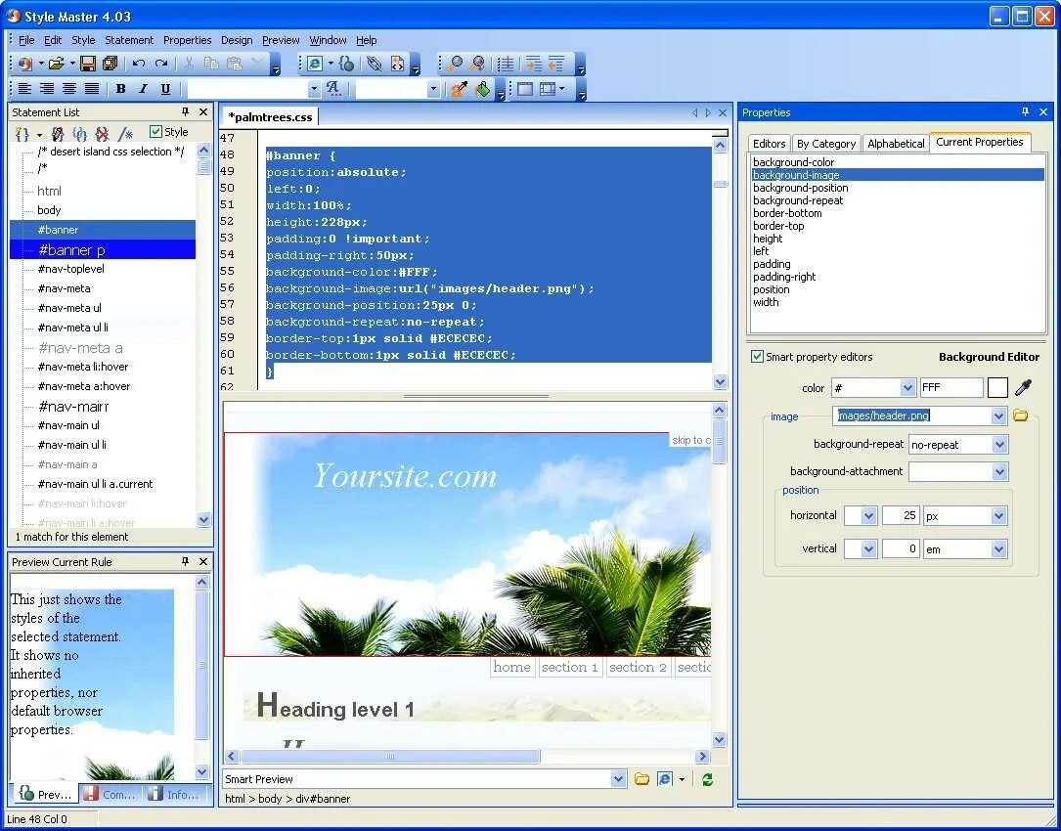
Task: Expand the image path combo box arrow
Action: (998, 416)
